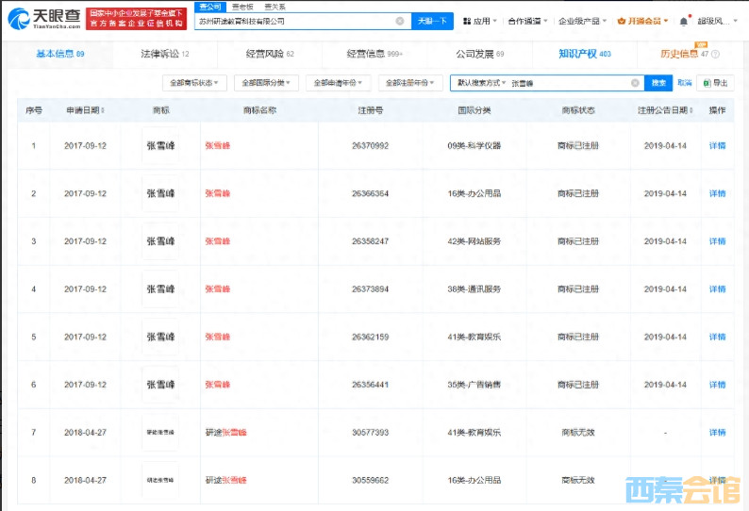This screenshot has width=749, height=511.
Task: Click registration number 30559662
Action: pos(370,480)
